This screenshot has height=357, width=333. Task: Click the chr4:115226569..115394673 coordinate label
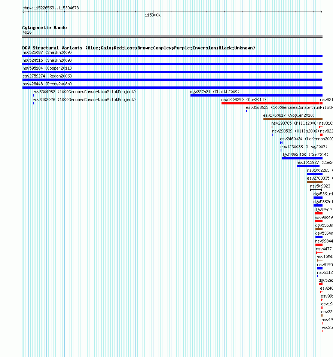pos(51,8)
